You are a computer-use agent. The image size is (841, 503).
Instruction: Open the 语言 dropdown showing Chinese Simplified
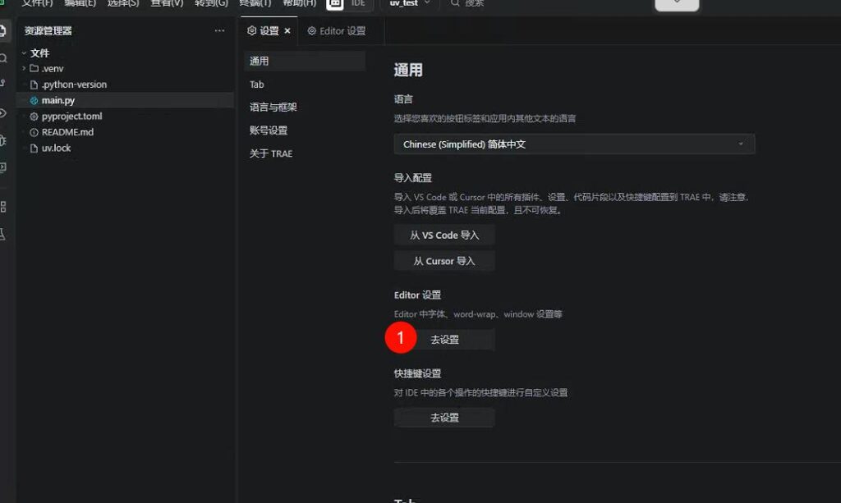[x=573, y=143]
